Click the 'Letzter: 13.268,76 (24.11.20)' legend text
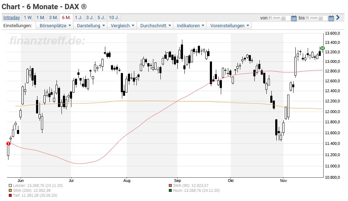The width and height of the screenshot is (348, 201). point(38,186)
